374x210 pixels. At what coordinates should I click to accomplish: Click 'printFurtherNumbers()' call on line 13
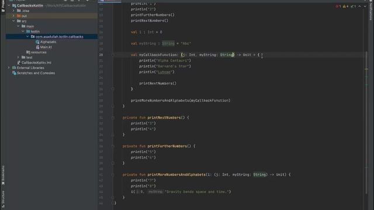(x=153, y=15)
